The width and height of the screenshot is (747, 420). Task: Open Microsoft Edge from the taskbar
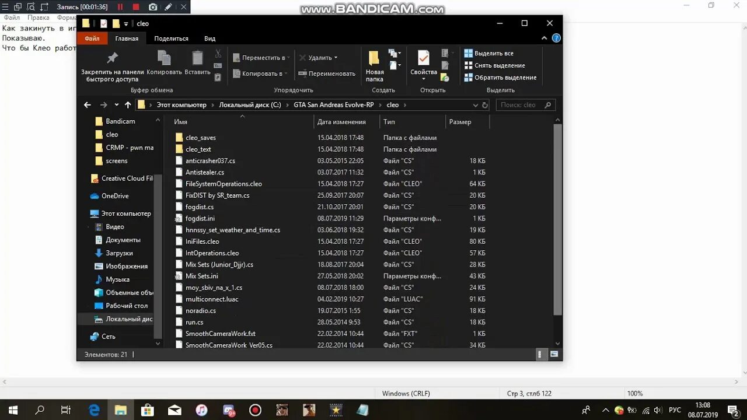coord(93,410)
